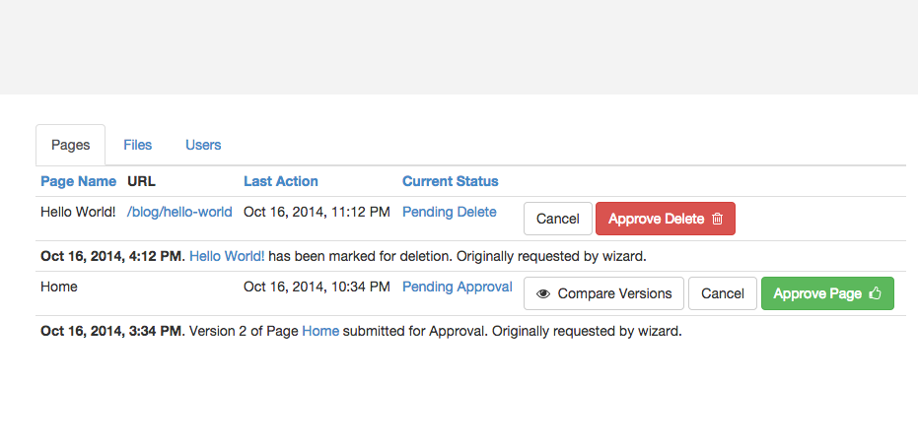Click the trash icon on Approve Delete

pyautogui.click(x=717, y=219)
